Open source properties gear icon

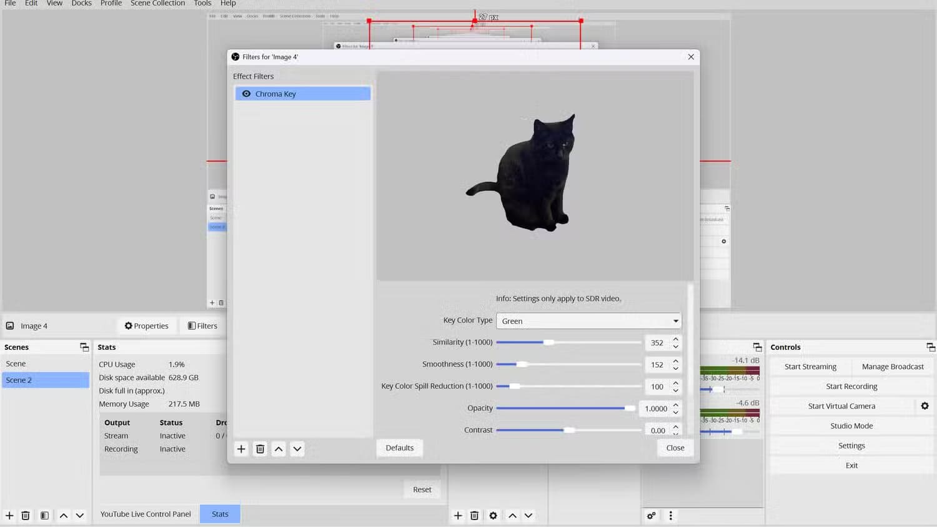[x=493, y=516]
